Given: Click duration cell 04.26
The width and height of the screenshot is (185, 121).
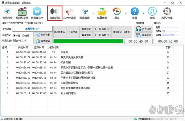Looking at the screenshot, I should click(x=53, y=68).
